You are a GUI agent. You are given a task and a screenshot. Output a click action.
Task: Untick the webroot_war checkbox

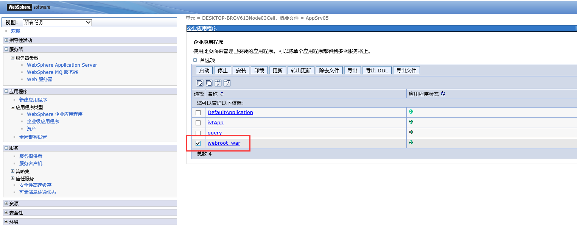coord(198,143)
